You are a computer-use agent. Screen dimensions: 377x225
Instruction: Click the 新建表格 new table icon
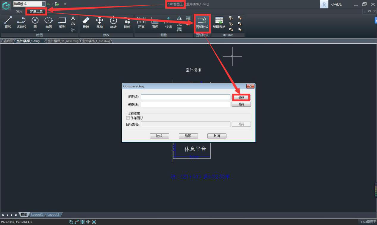(219, 23)
